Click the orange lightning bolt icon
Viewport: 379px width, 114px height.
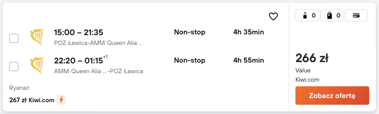coord(61,100)
